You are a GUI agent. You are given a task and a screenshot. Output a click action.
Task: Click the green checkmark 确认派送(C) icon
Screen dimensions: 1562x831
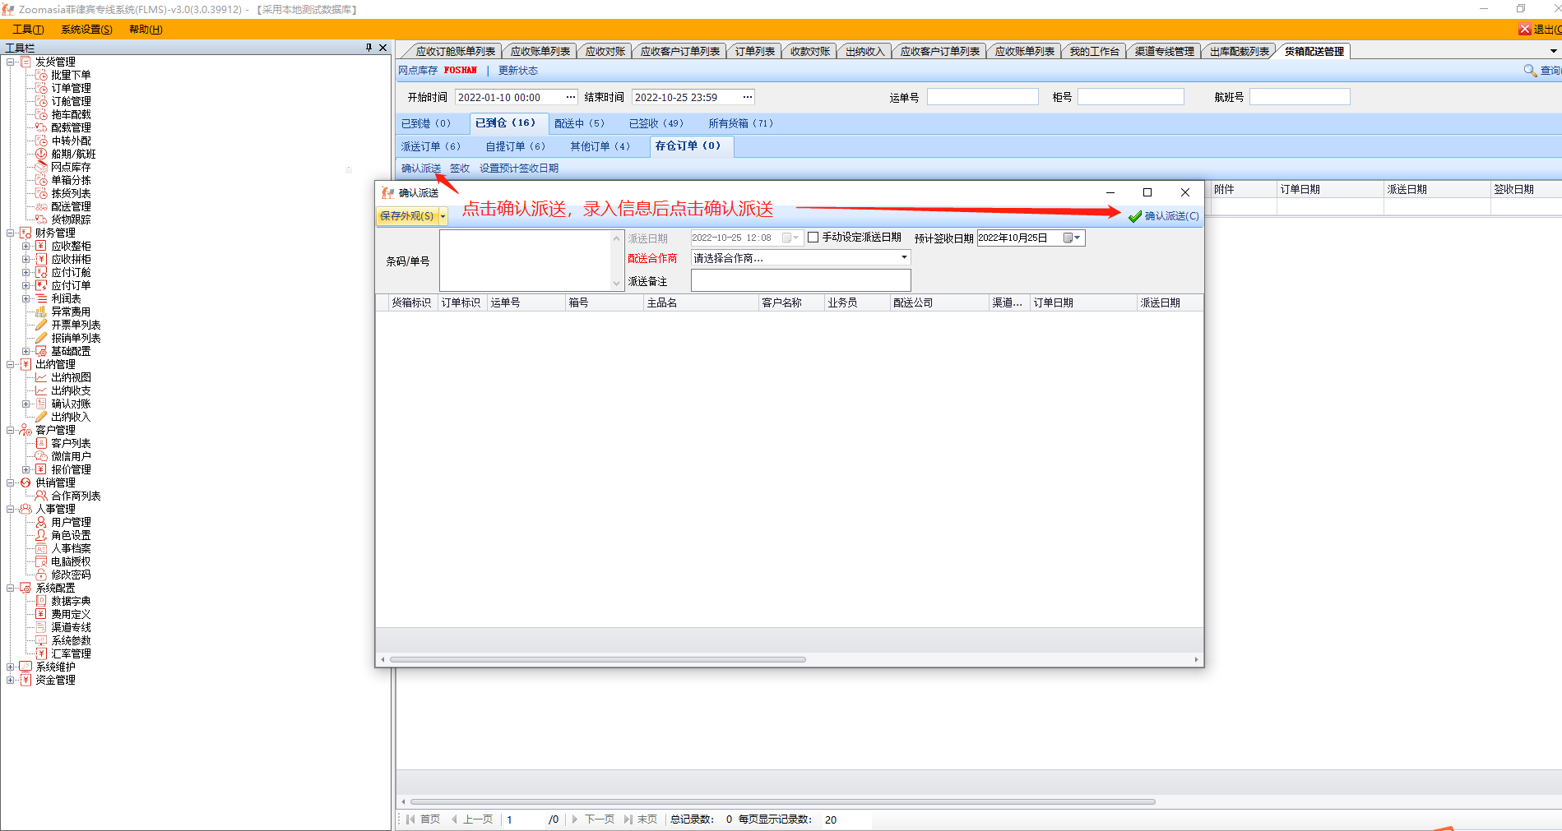coord(1135,216)
